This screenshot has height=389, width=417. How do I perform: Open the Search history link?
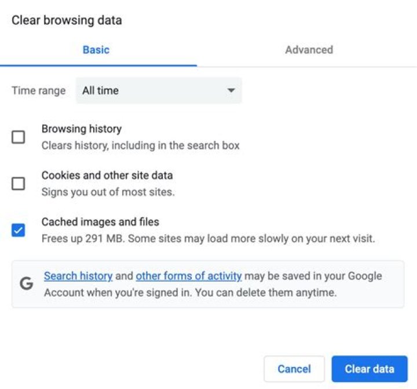[78, 276]
